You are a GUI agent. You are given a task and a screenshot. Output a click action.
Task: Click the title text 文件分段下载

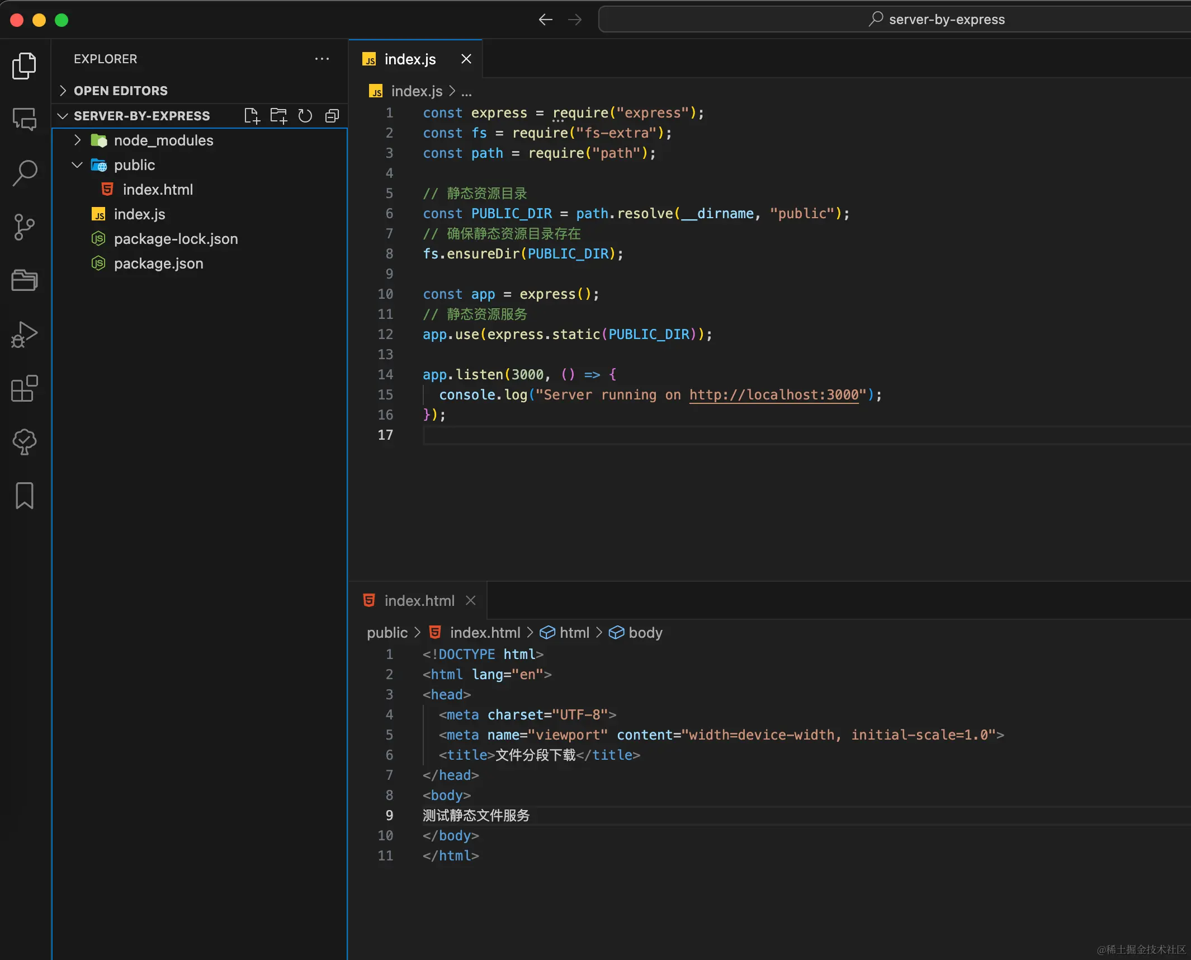(535, 755)
